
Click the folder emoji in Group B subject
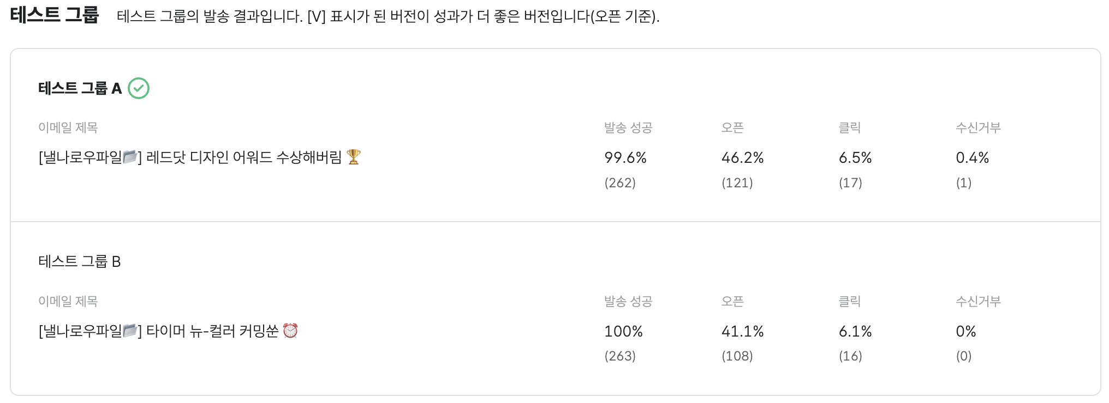129,331
